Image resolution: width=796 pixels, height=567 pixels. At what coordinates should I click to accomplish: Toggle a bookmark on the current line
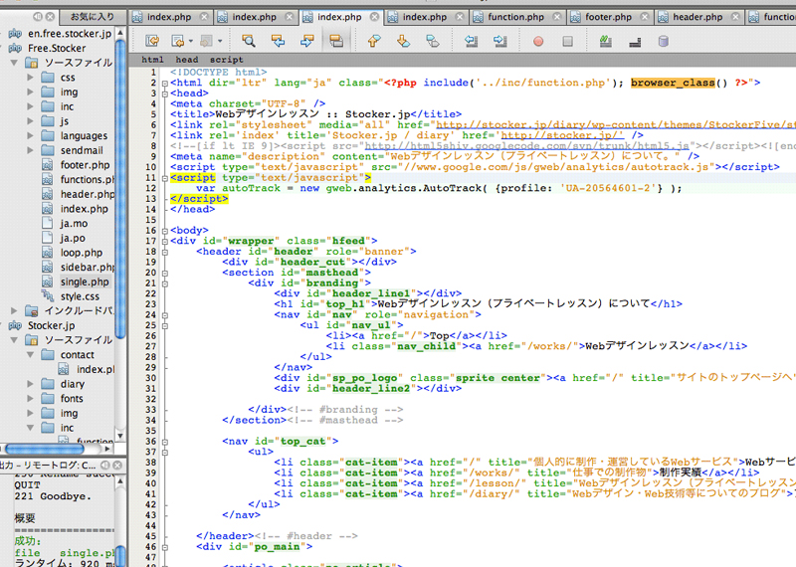click(433, 41)
